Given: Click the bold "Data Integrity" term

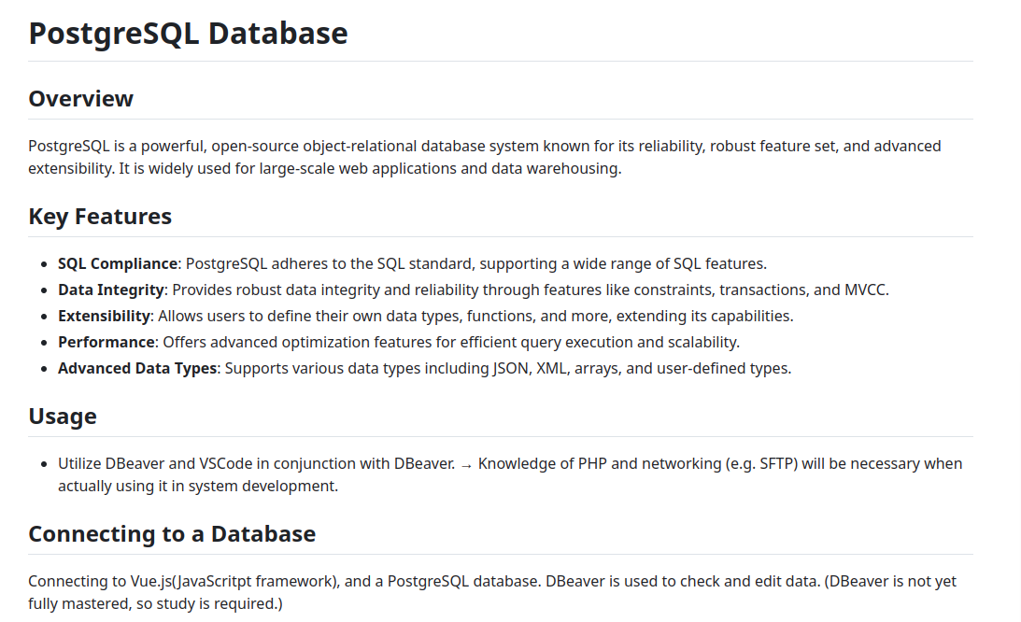Looking at the screenshot, I should 111,290.
